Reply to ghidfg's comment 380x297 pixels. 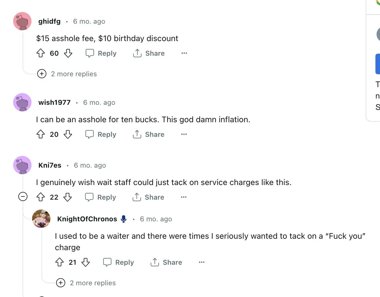[101, 53]
